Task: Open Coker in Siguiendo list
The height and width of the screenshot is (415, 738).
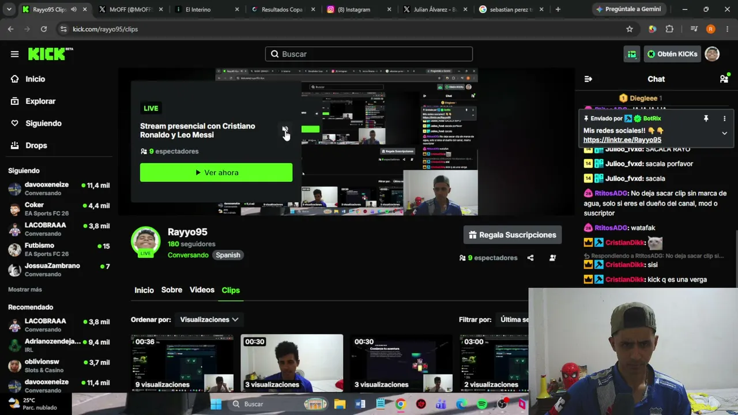Action: [x=59, y=209]
